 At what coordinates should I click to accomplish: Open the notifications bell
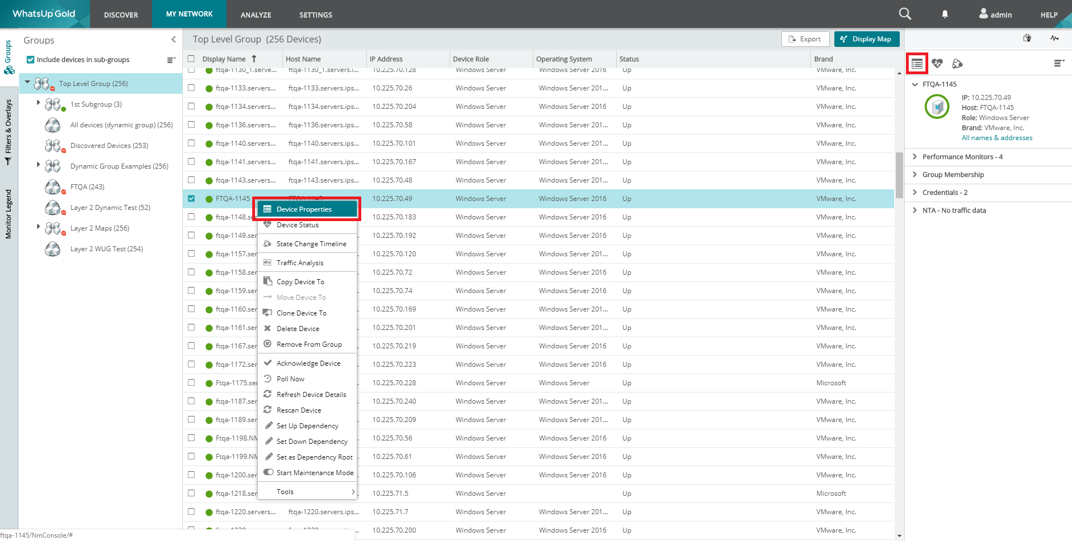click(945, 15)
